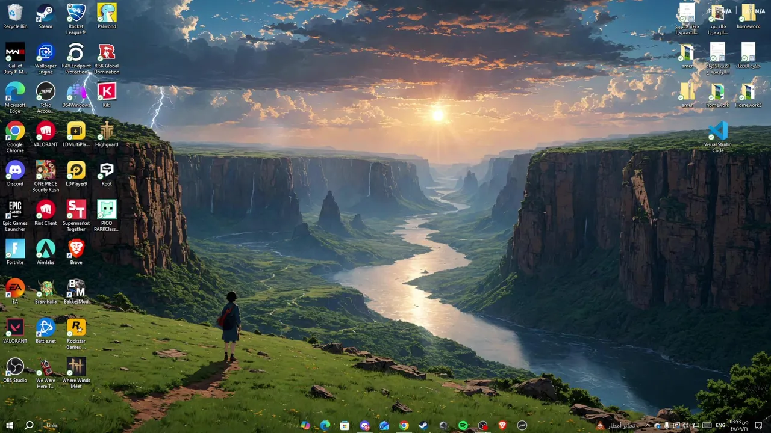Select the Riot Client shortcut

coord(46,213)
